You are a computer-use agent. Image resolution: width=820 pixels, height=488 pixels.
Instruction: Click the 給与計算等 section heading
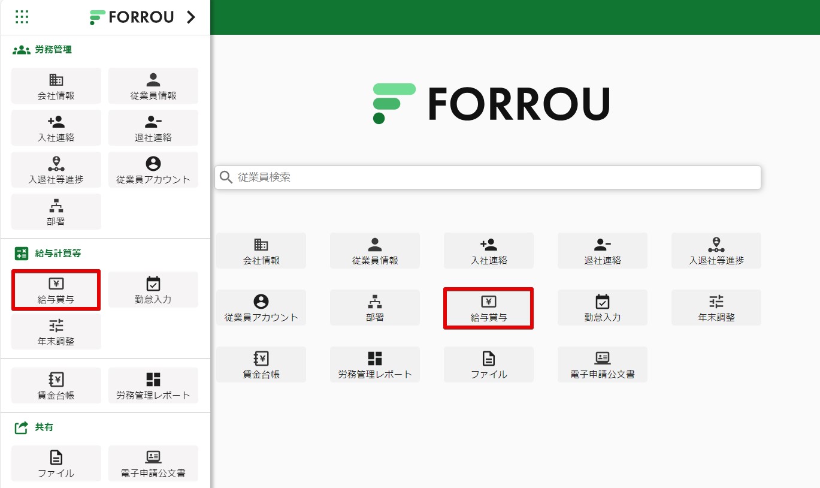(x=48, y=254)
